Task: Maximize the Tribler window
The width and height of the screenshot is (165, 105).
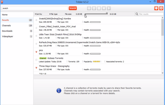Action: (x=155, y=1)
